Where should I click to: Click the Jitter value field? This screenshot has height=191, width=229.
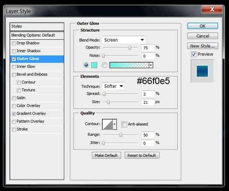[x=148, y=143]
